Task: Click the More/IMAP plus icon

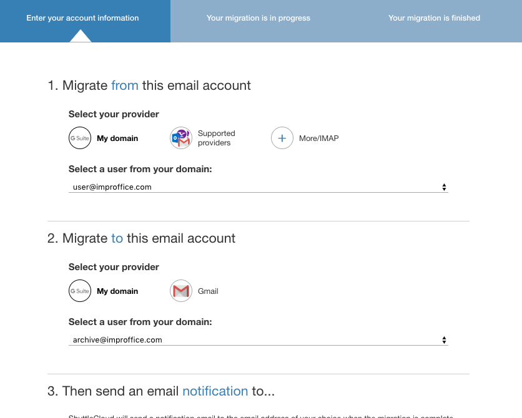Action: pos(282,139)
